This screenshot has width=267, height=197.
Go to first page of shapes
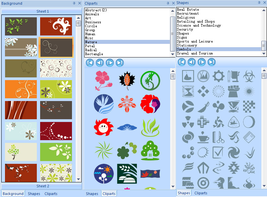(x=182, y=62)
